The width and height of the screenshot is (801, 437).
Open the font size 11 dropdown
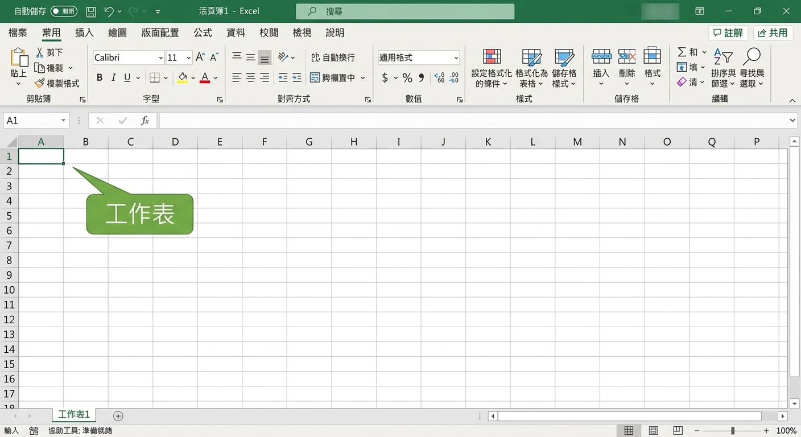189,57
